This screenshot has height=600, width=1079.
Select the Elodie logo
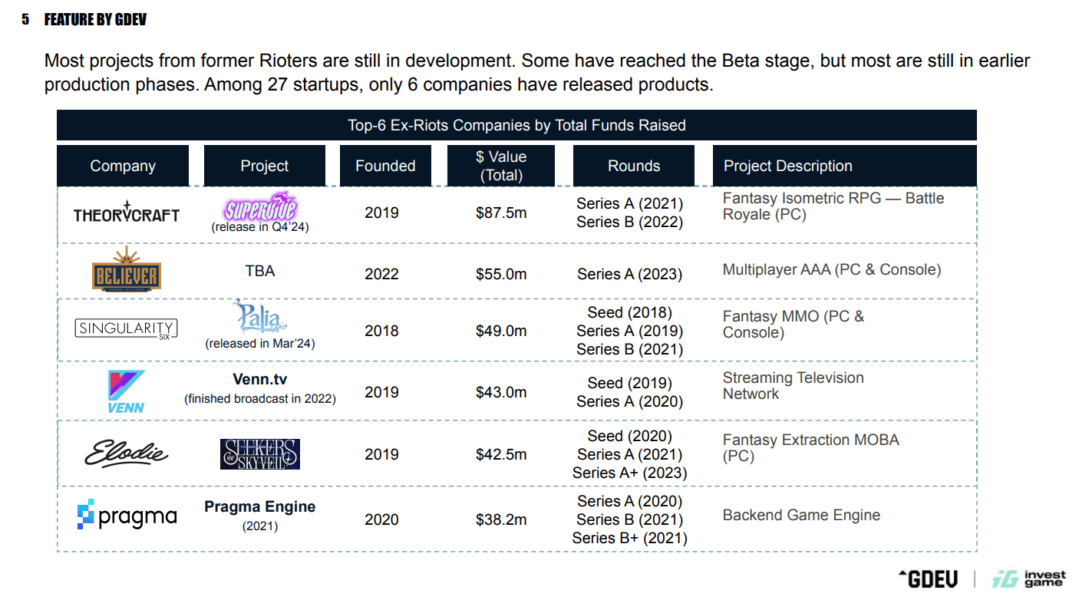(x=127, y=453)
